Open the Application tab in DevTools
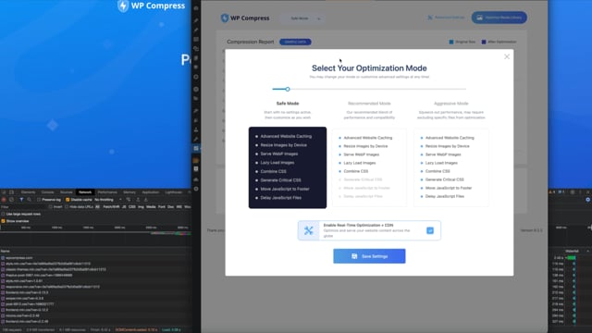The width and height of the screenshot is (592, 333). pyautogui.click(x=151, y=192)
